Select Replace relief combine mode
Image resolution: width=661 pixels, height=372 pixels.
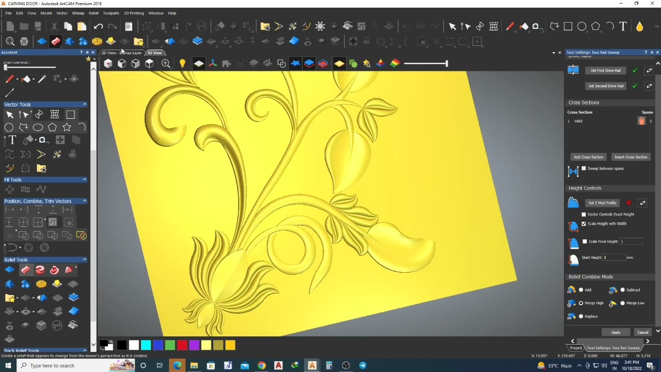(581, 316)
